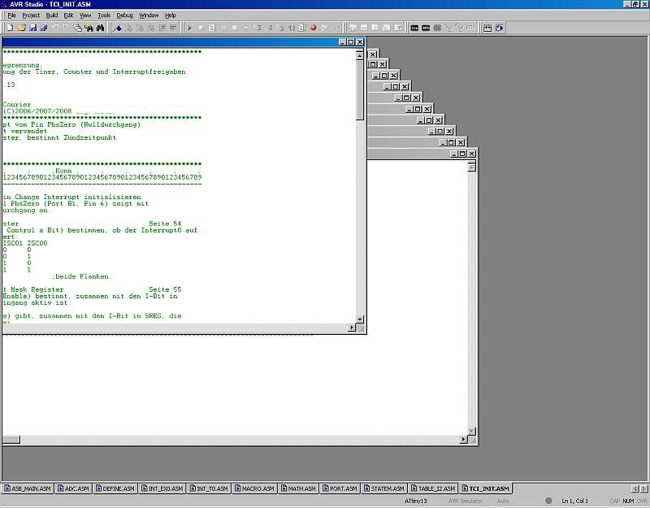
Task: Open a file via the folder icon
Action: point(22,28)
